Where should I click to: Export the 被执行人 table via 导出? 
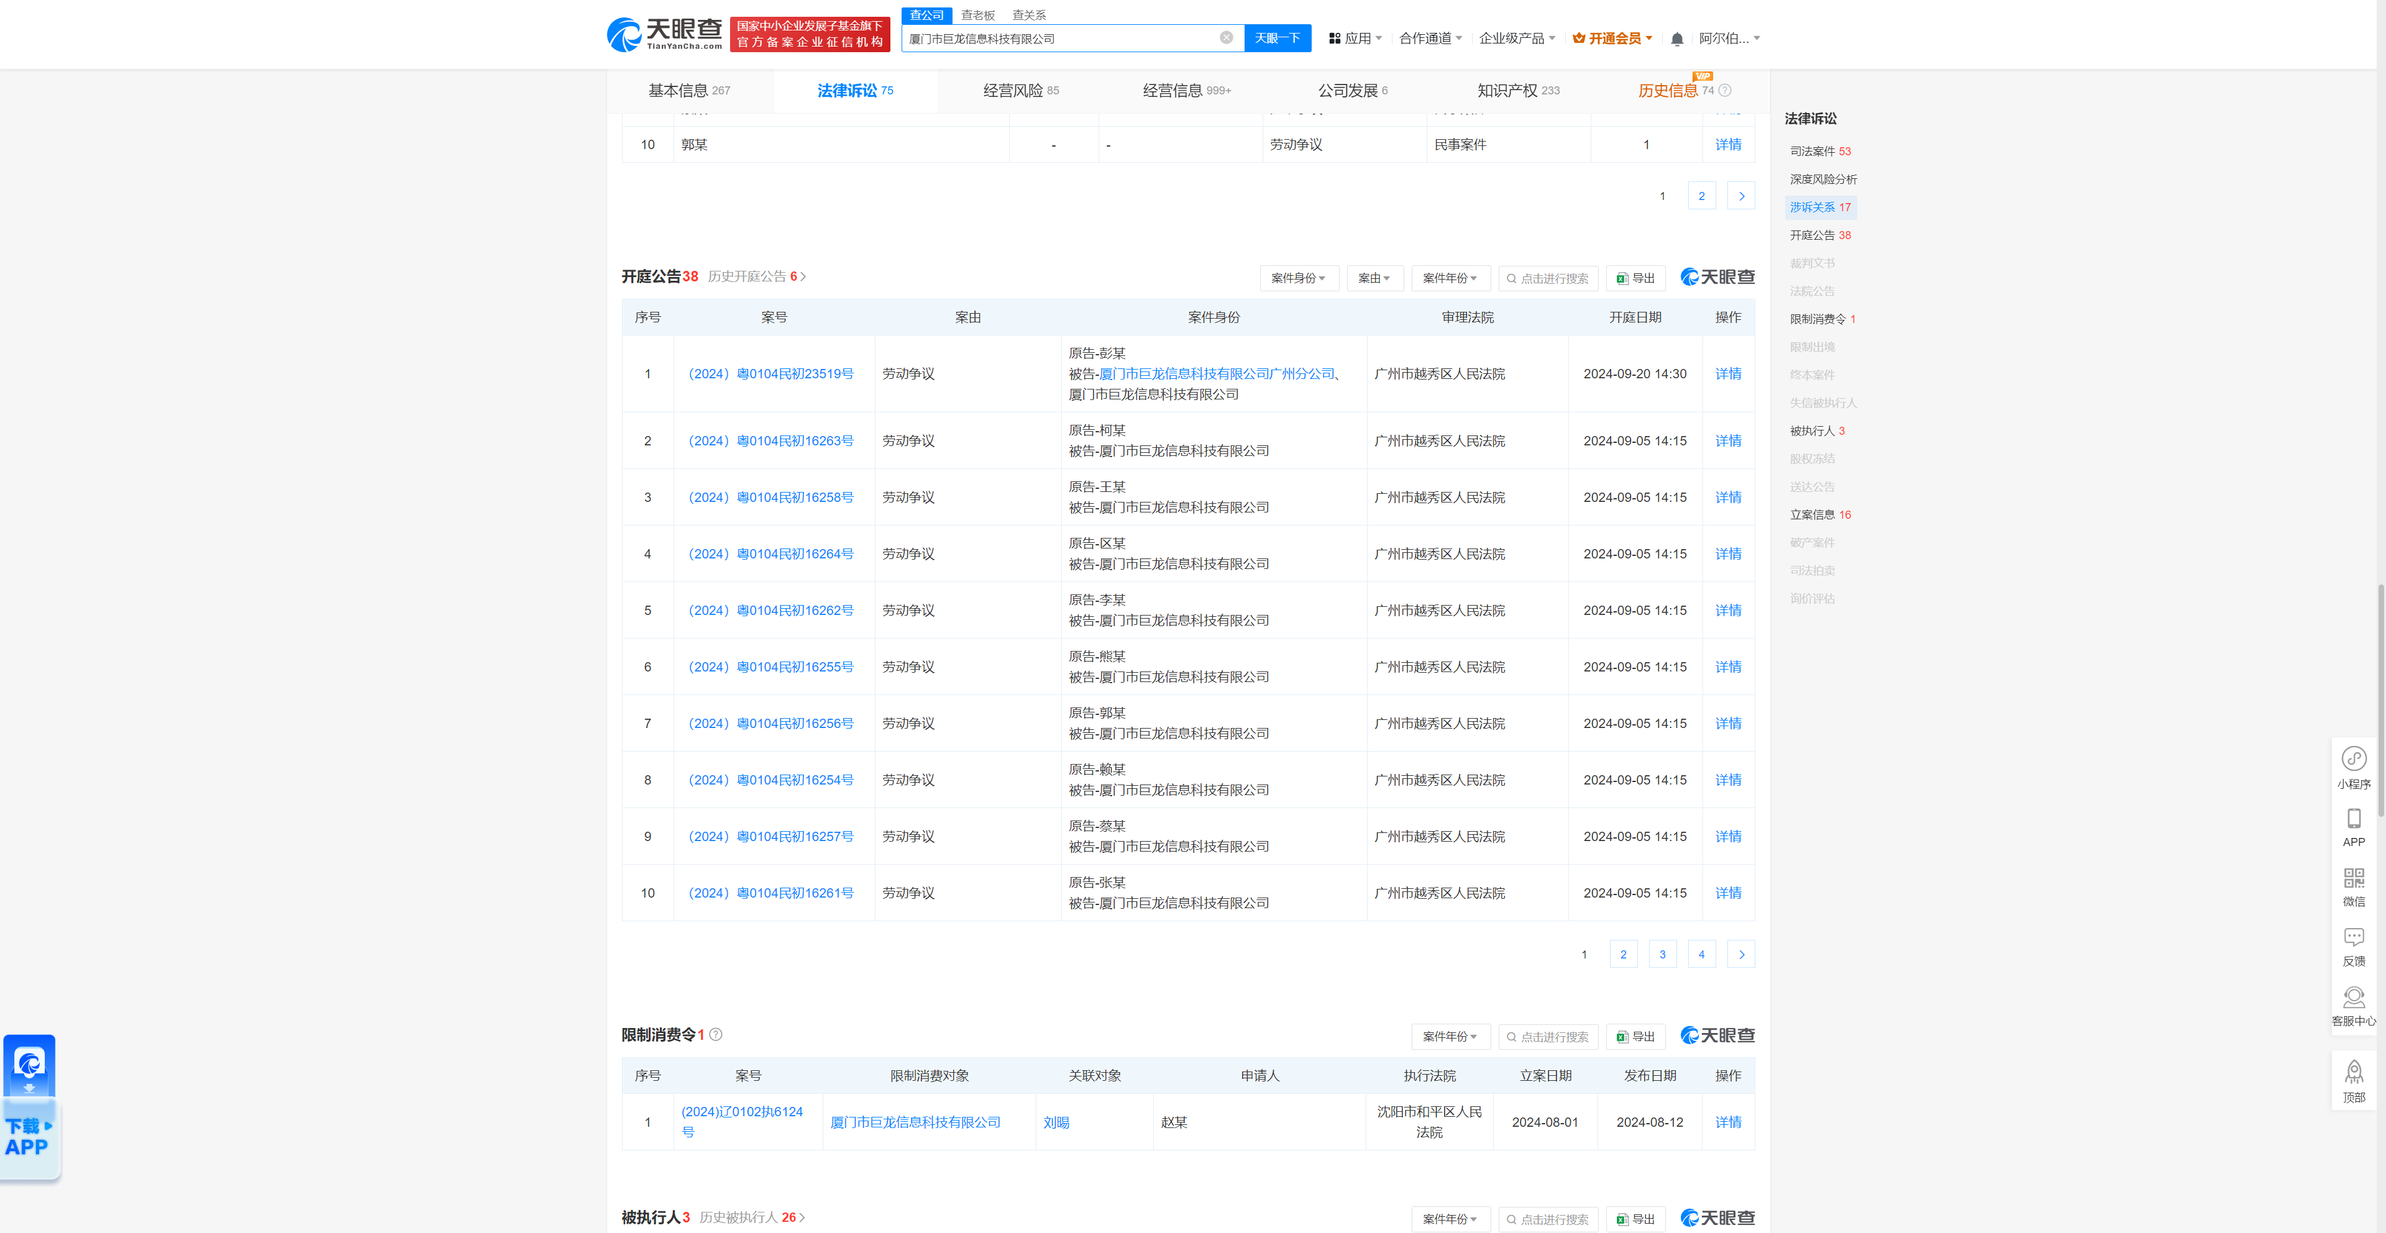pyautogui.click(x=1636, y=1218)
